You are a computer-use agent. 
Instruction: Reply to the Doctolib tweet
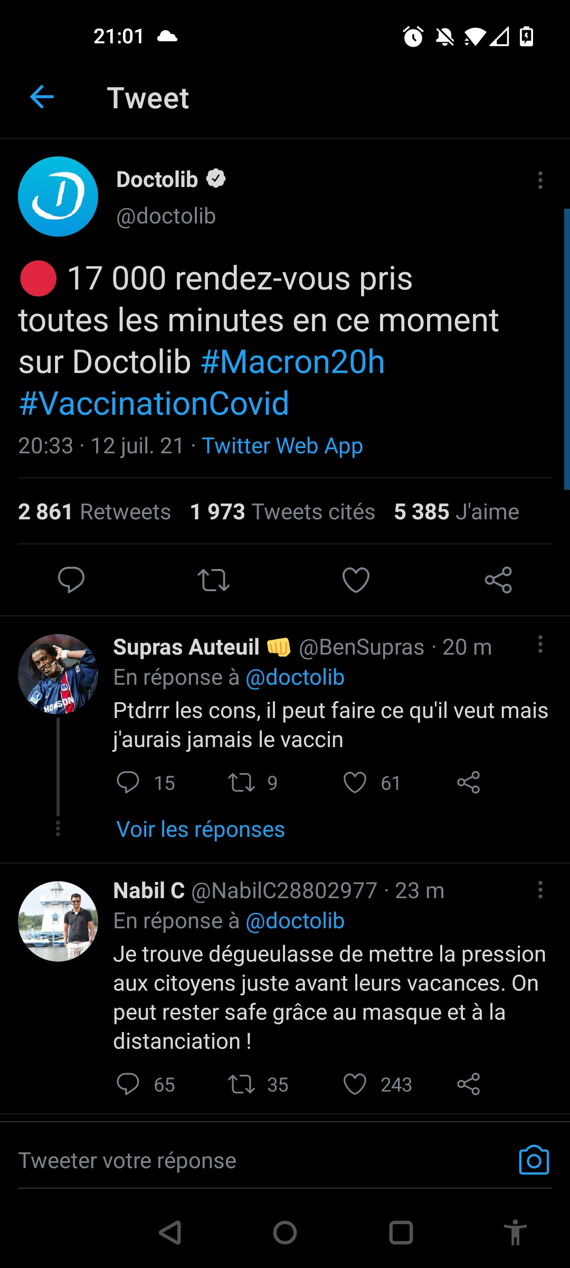point(71,580)
